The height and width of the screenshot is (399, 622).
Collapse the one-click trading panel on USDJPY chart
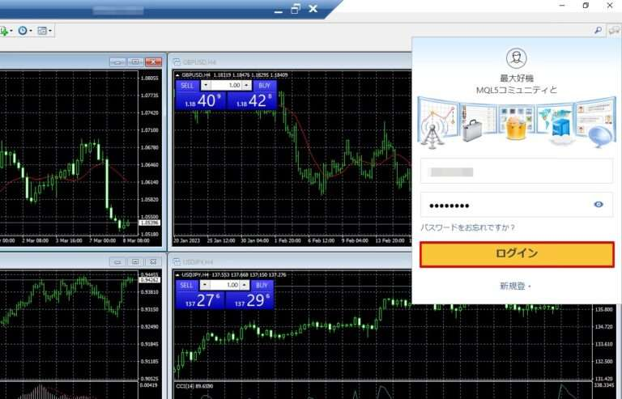click(177, 274)
